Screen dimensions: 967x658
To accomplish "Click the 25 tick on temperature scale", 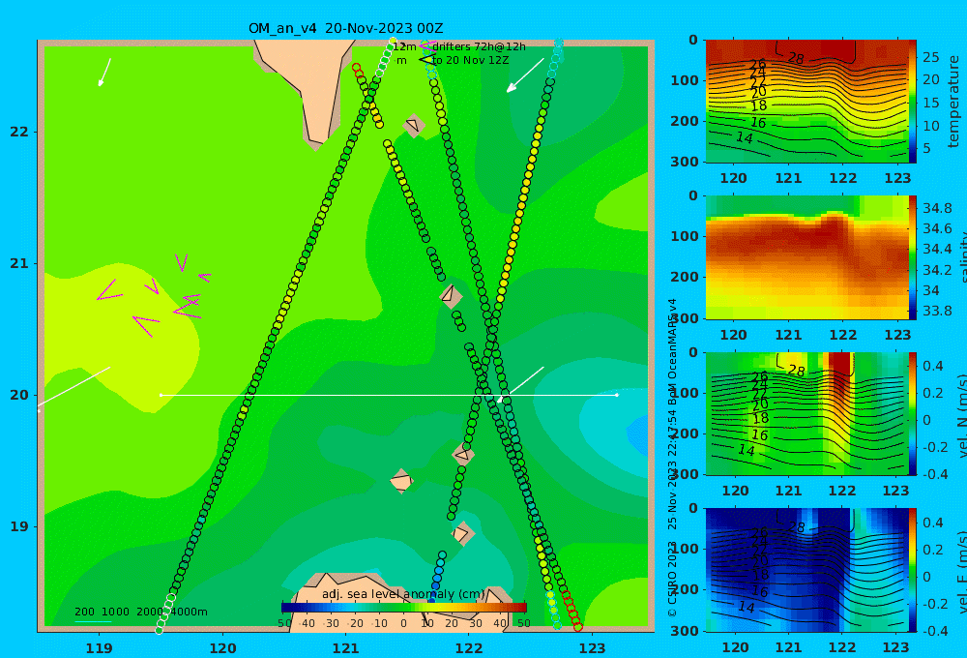I will [x=931, y=57].
